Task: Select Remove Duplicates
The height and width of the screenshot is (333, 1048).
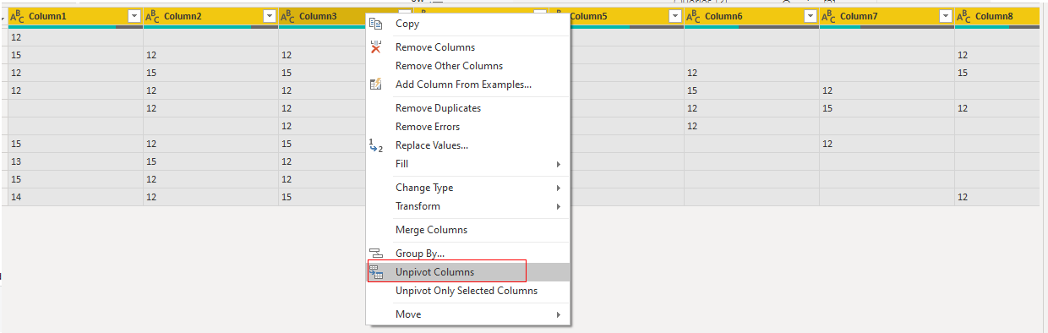Action: [468, 108]
